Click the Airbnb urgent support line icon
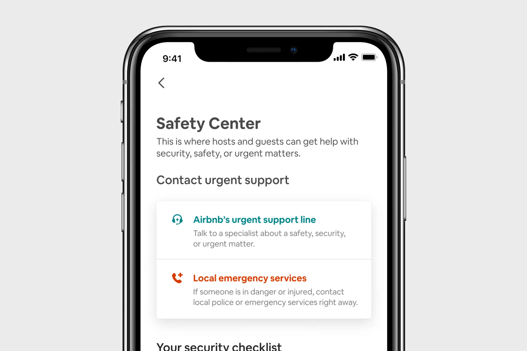527x351 pixels. (x=178, y=219)
